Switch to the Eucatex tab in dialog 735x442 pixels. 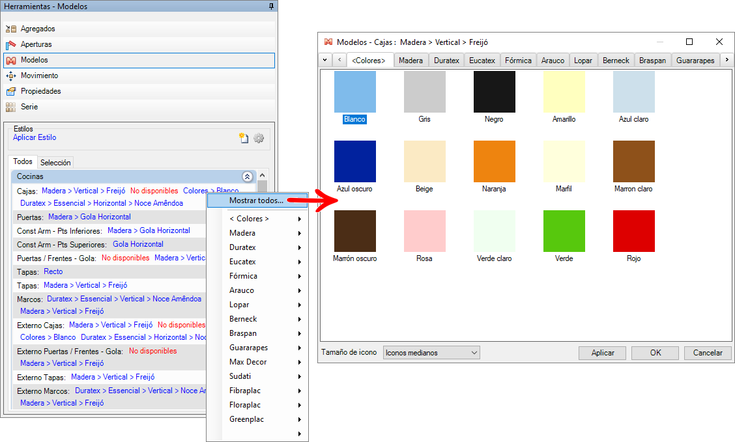coord(482,61)
